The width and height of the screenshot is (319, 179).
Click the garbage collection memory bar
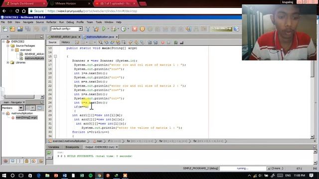coord(221,29)
